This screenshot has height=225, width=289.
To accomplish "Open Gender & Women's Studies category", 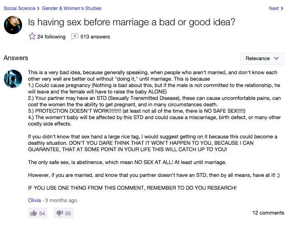I will [72, 8].
